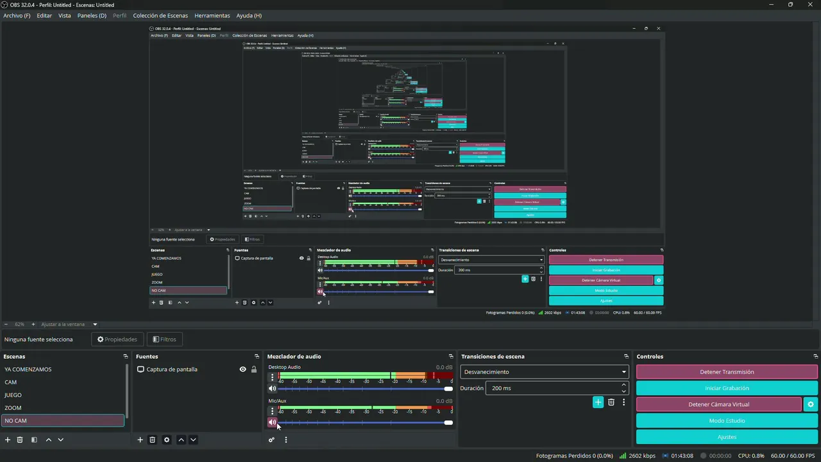The image size is (821, 462).
Task: Move the selected scene down
Action: coord(60,440)
